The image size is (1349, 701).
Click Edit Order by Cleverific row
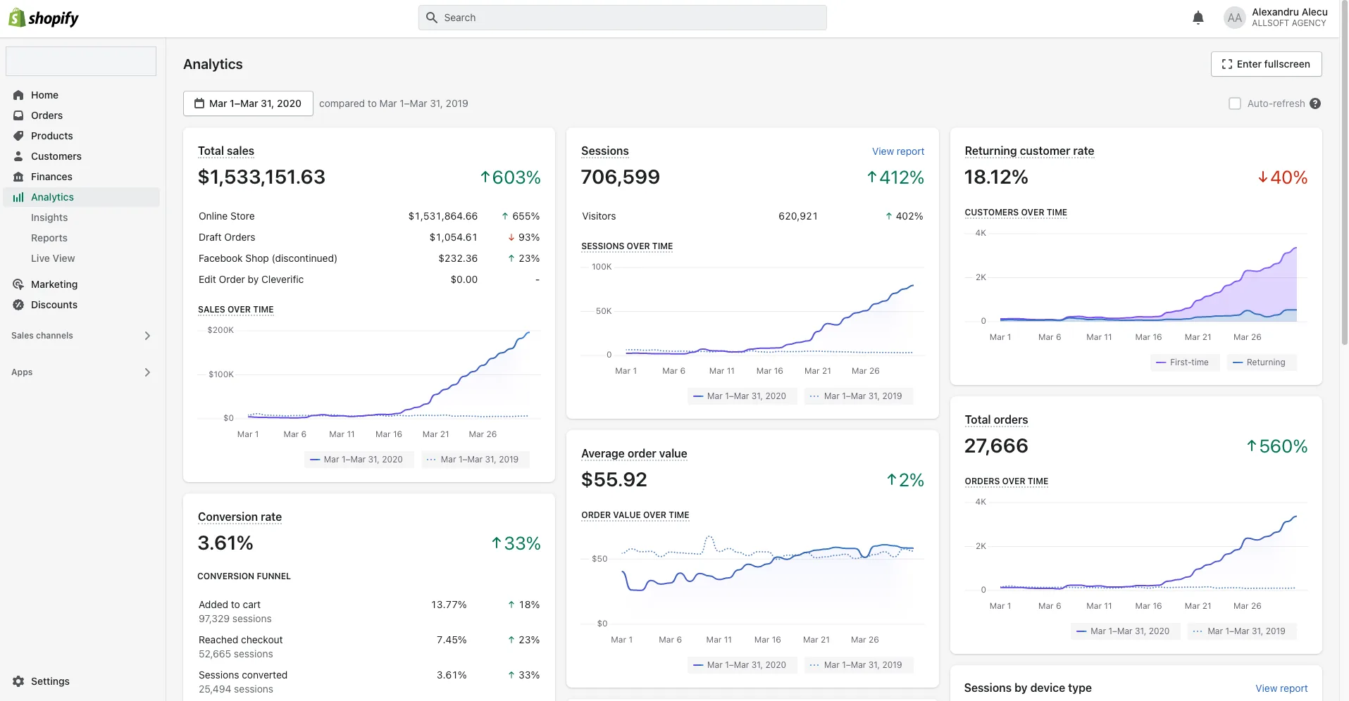click(x=369, y=279)
